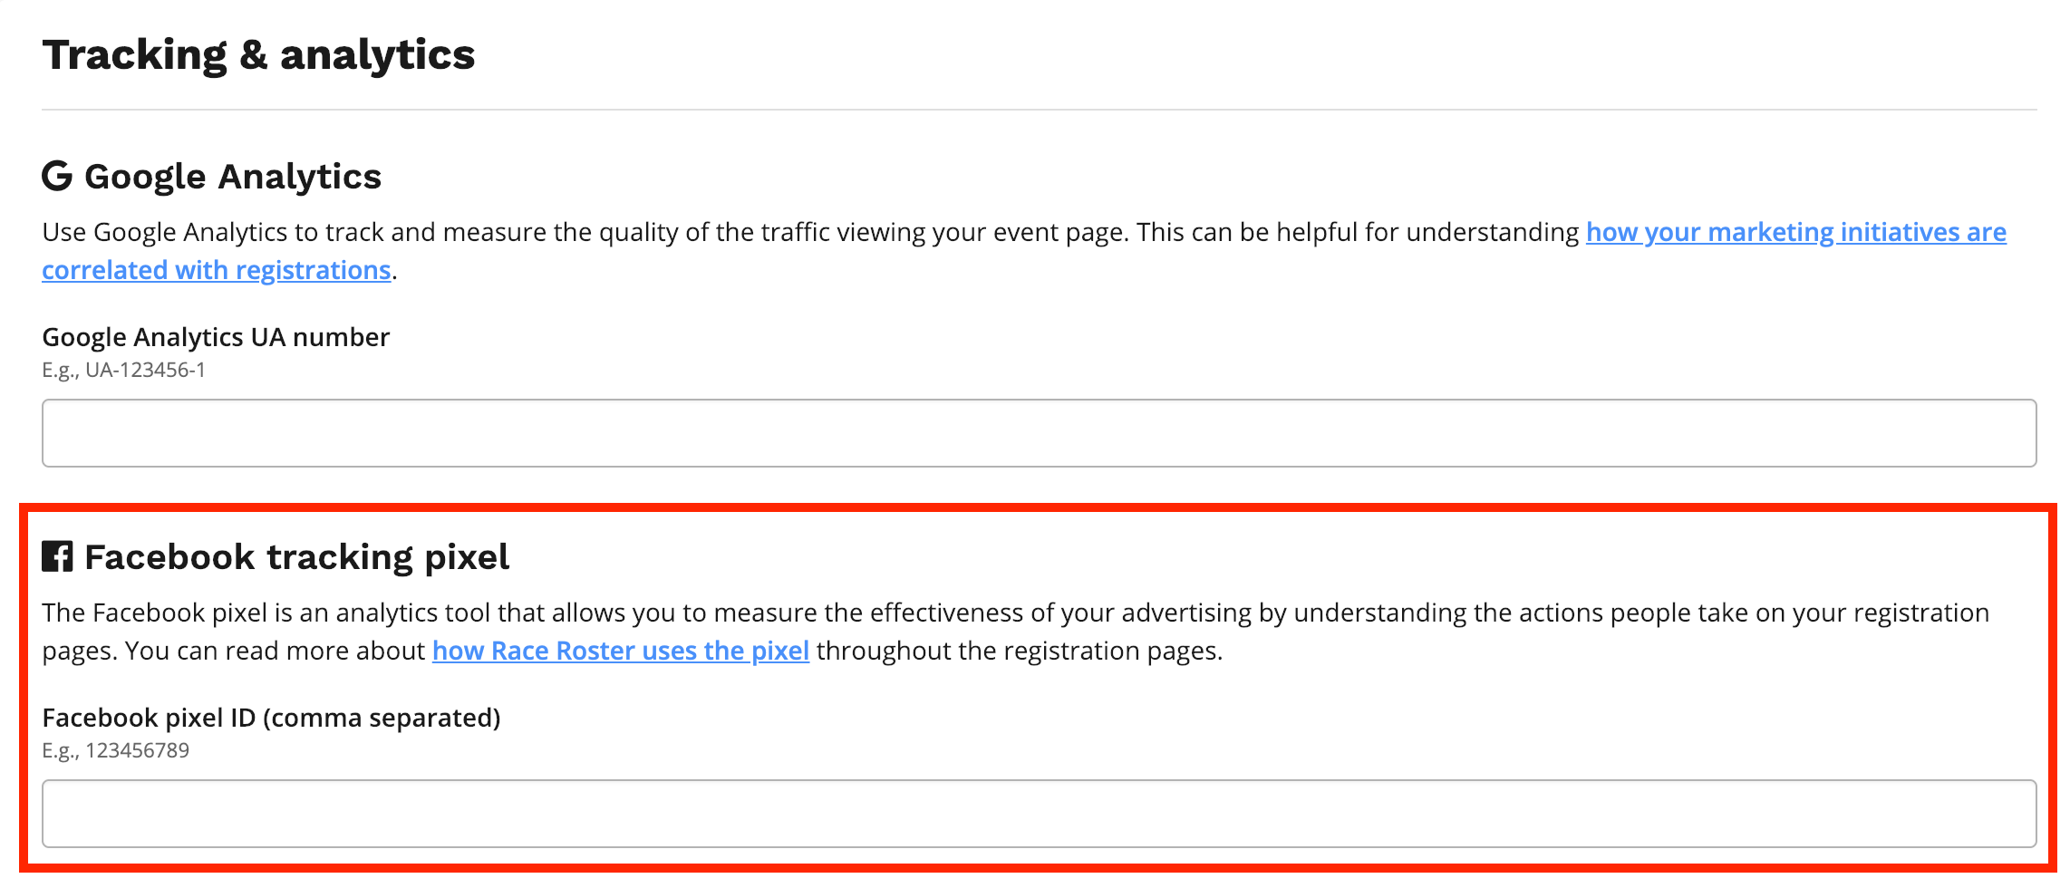
Task: Click the "Google Analytics UA number" label
Action: [x=216, y=337]
